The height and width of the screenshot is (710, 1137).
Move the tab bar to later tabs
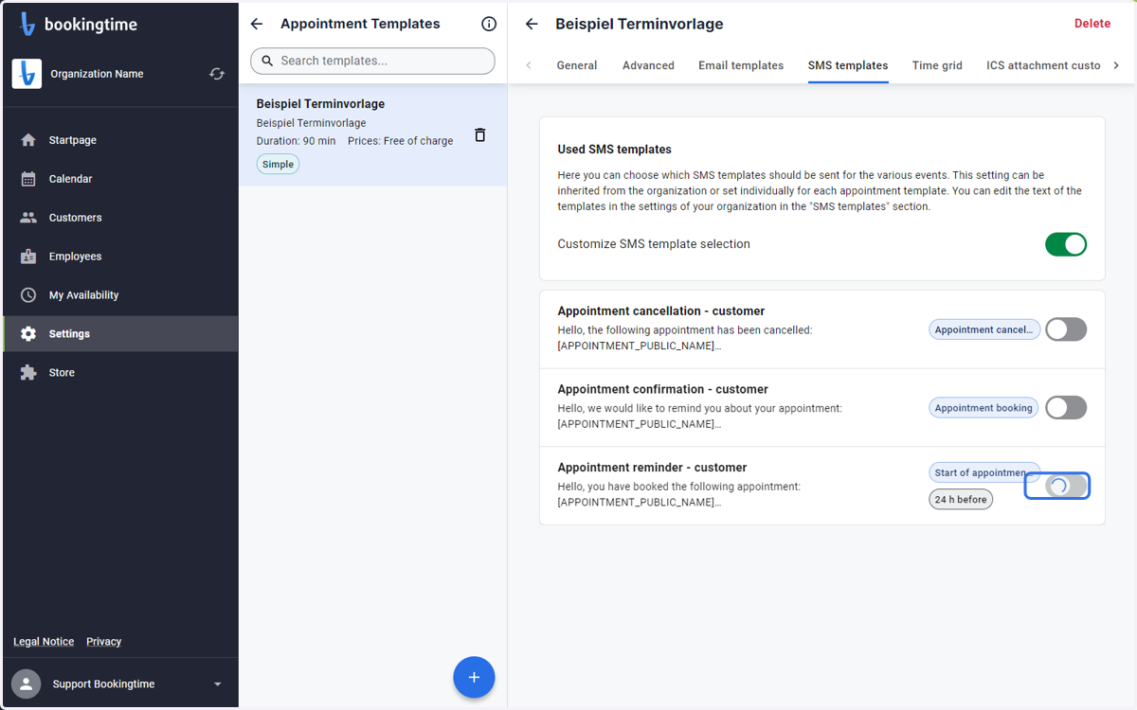coord(1116,65)
